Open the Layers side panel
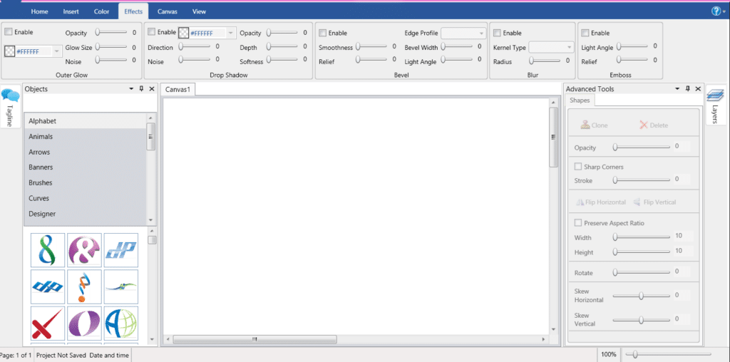The width and height of the screenshot is (730, 362). [714, 105]
